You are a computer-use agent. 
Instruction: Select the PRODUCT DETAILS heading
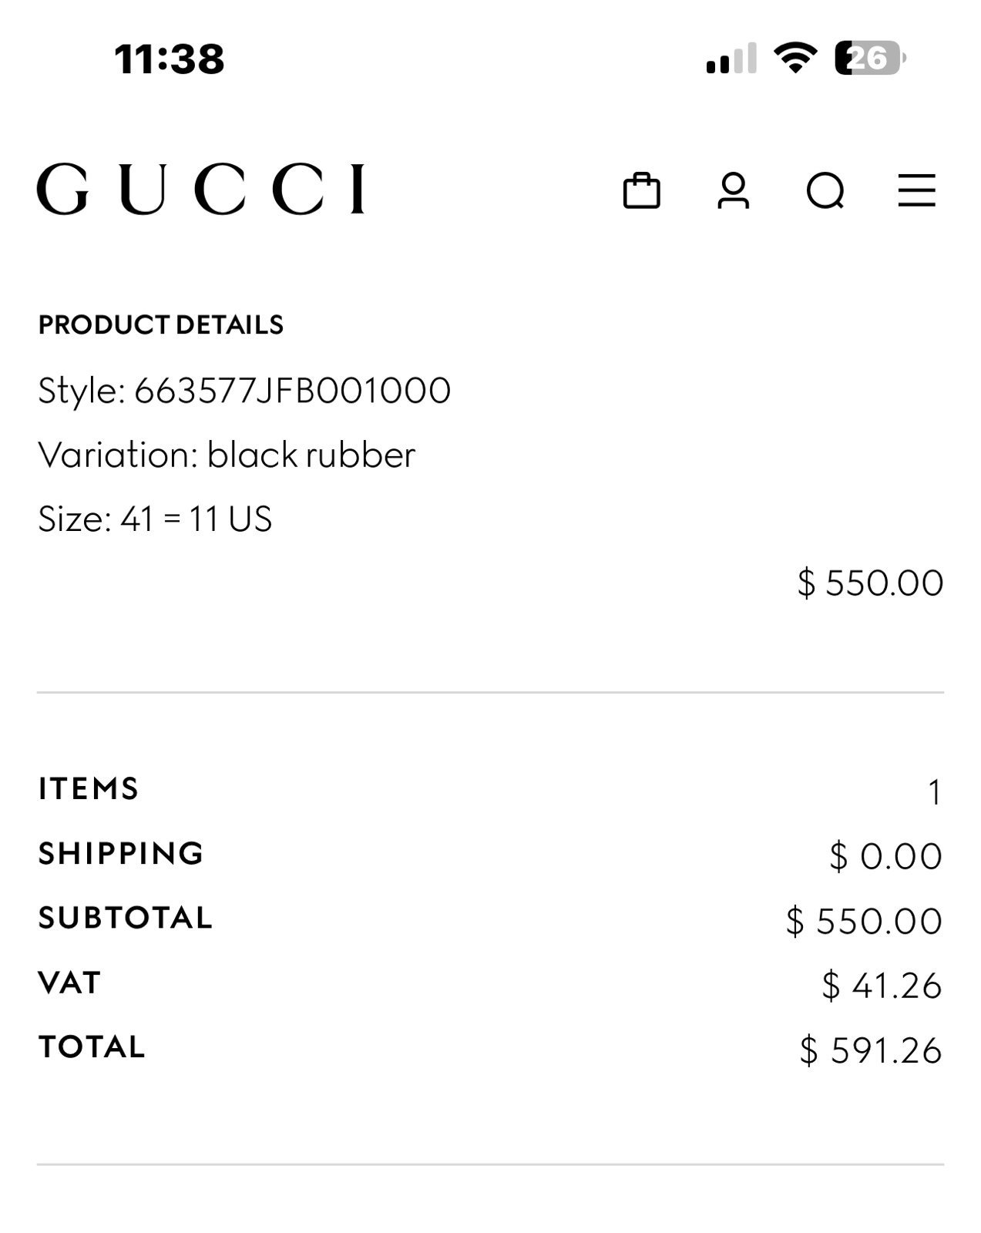tap(161, 324)
